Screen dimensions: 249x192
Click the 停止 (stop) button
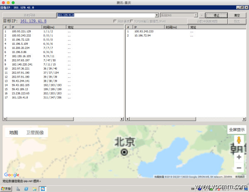coord(217,15)
